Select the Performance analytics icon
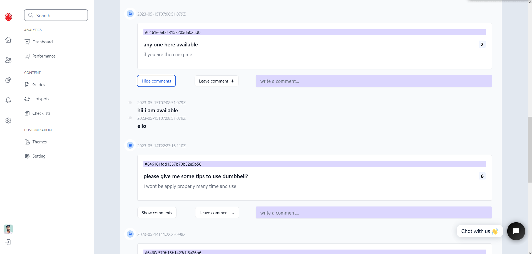532x254 pixels. click(27, 56)
